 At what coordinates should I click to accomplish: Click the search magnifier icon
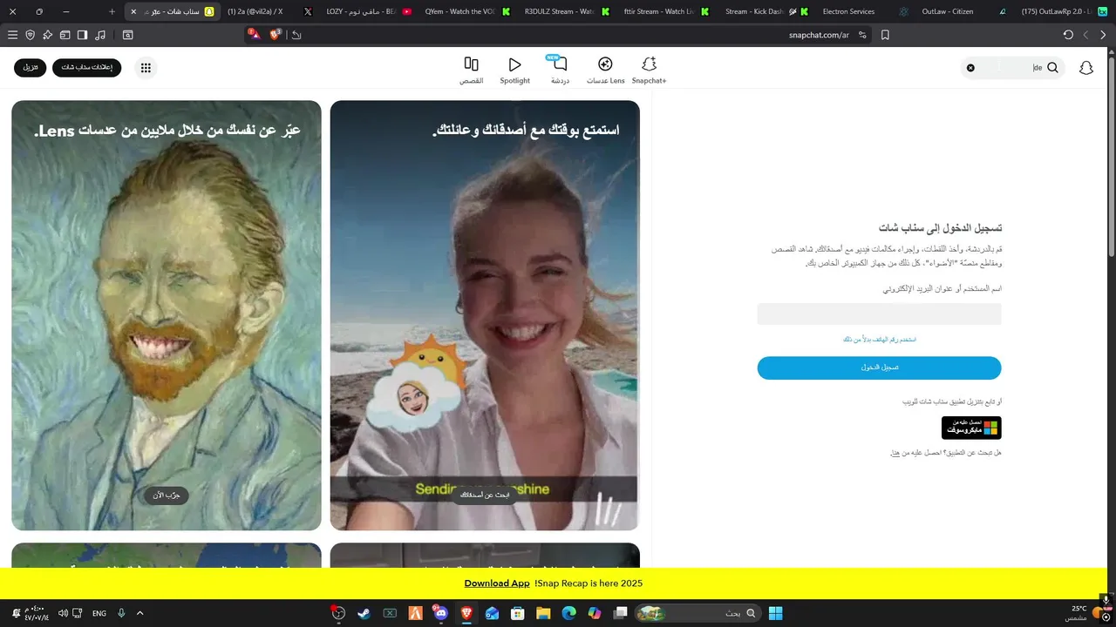[x=1052, y=68]
